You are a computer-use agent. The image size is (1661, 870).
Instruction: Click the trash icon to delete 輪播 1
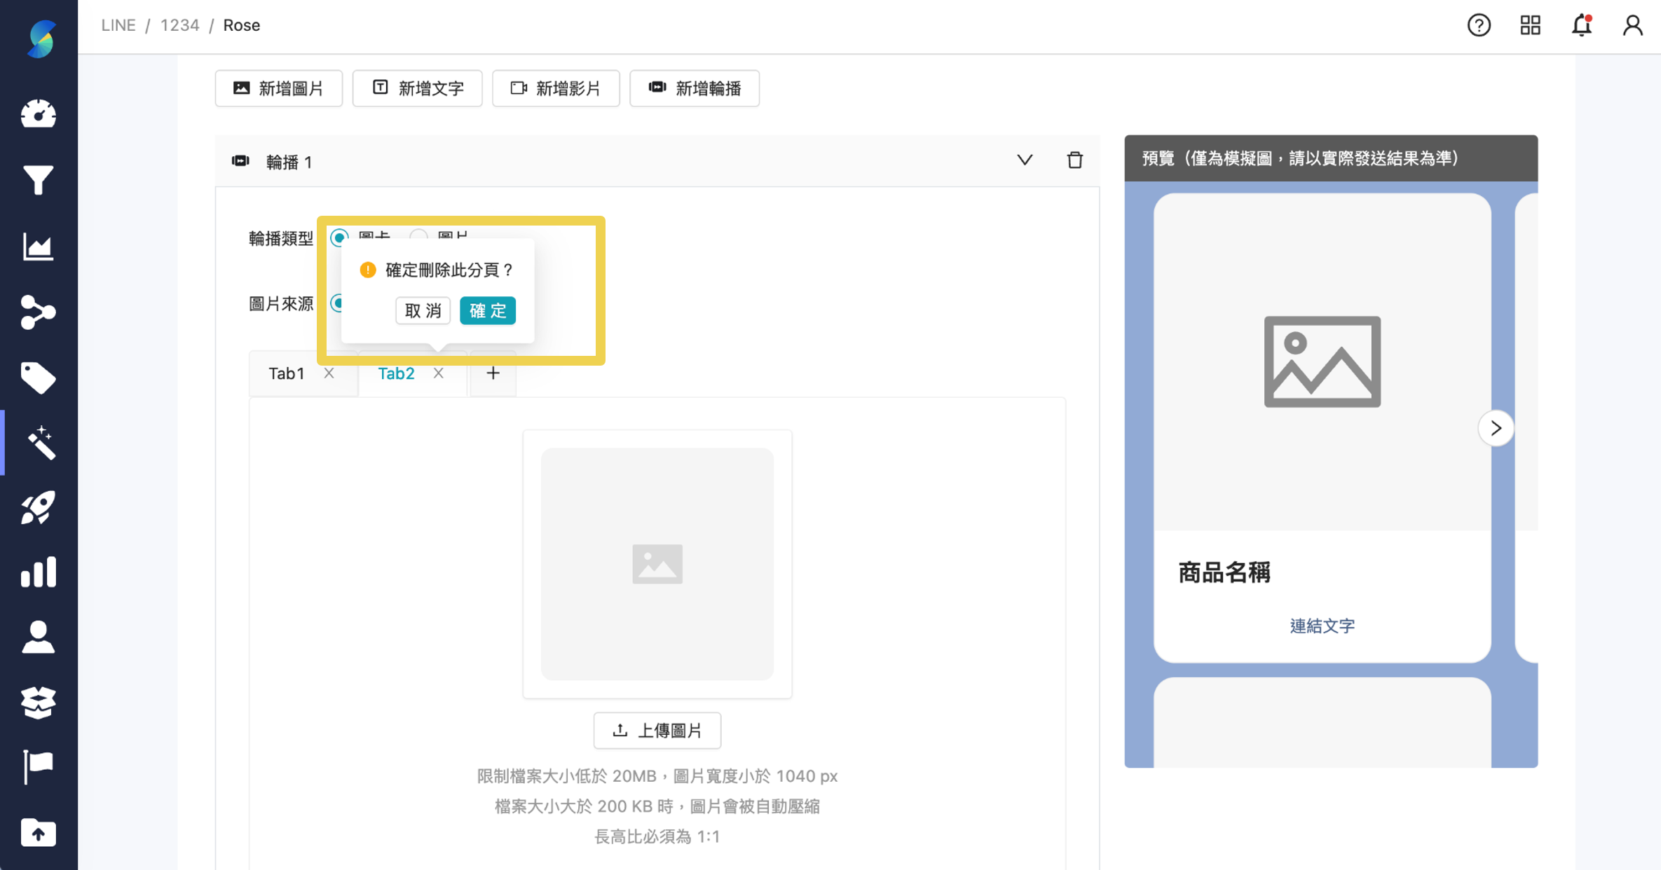click(x=1076, y=160)
